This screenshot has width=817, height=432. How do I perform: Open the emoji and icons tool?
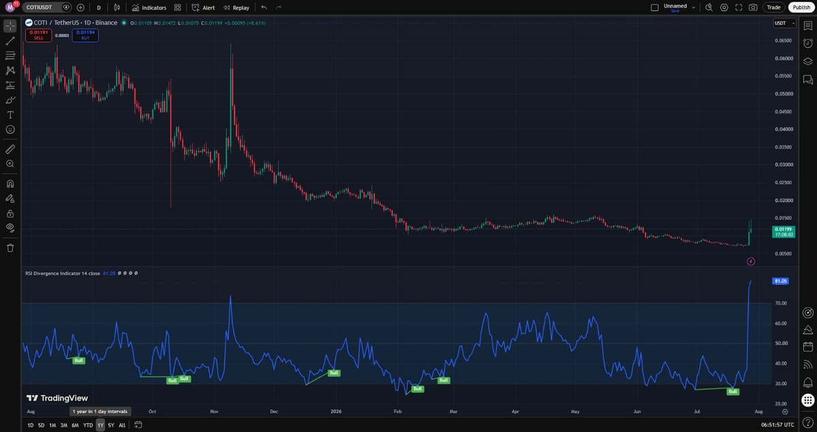(x=10, y=129)
